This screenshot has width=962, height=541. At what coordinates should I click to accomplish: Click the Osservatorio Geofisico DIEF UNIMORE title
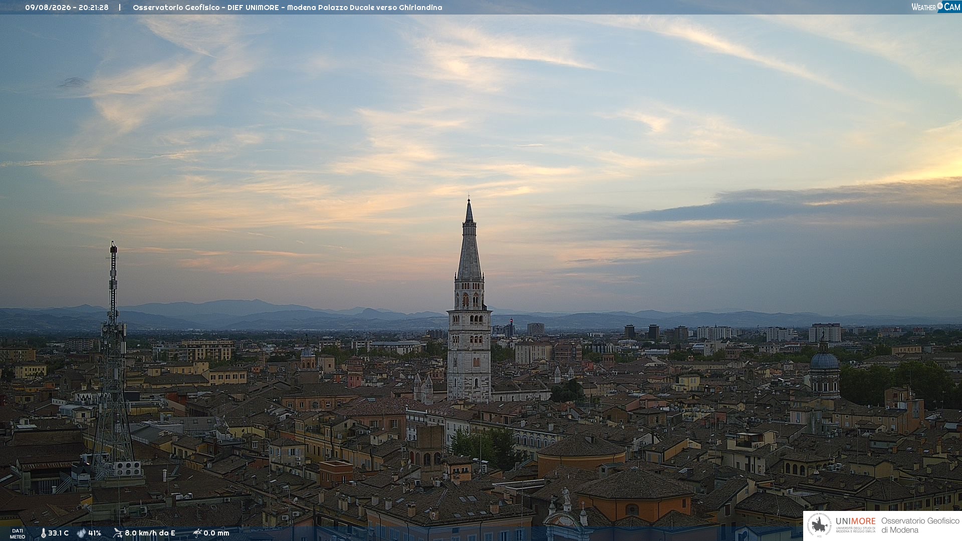[x=287, y=8]
